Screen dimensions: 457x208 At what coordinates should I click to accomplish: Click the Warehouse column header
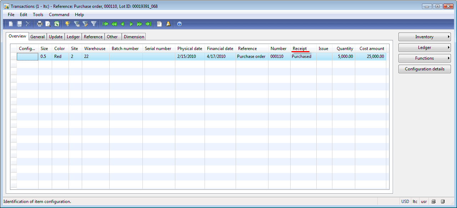coord(96,49)
